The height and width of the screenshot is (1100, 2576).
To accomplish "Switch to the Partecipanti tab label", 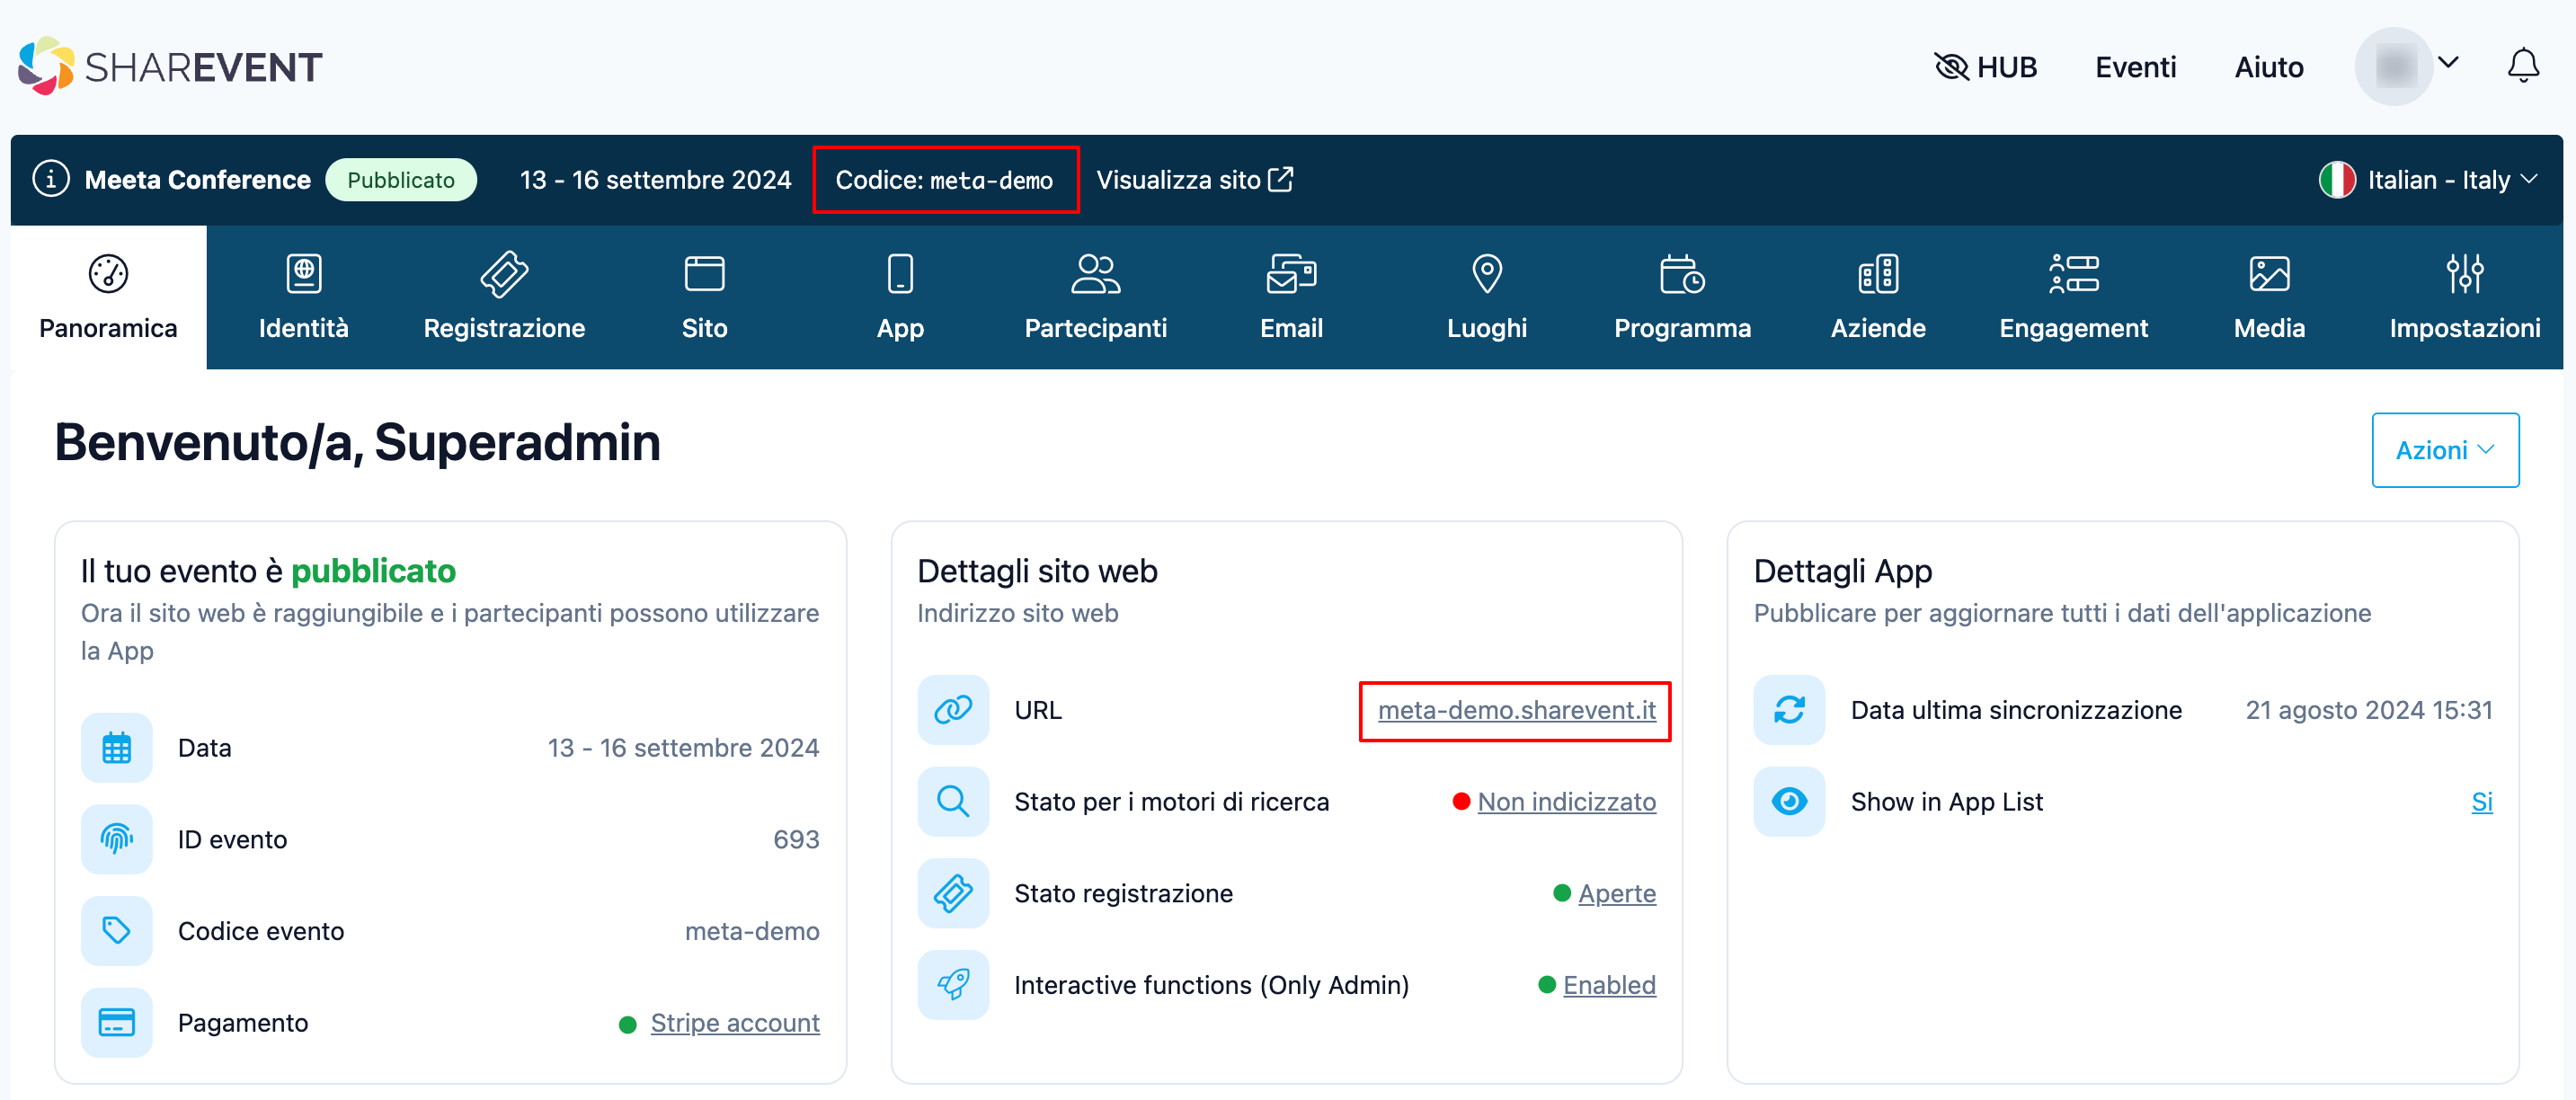I will [1095, 328].
